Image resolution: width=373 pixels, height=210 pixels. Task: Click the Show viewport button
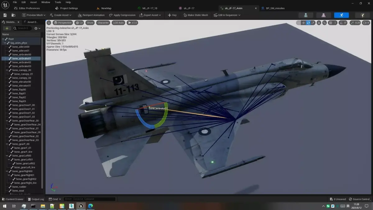(x=90, y=23)
